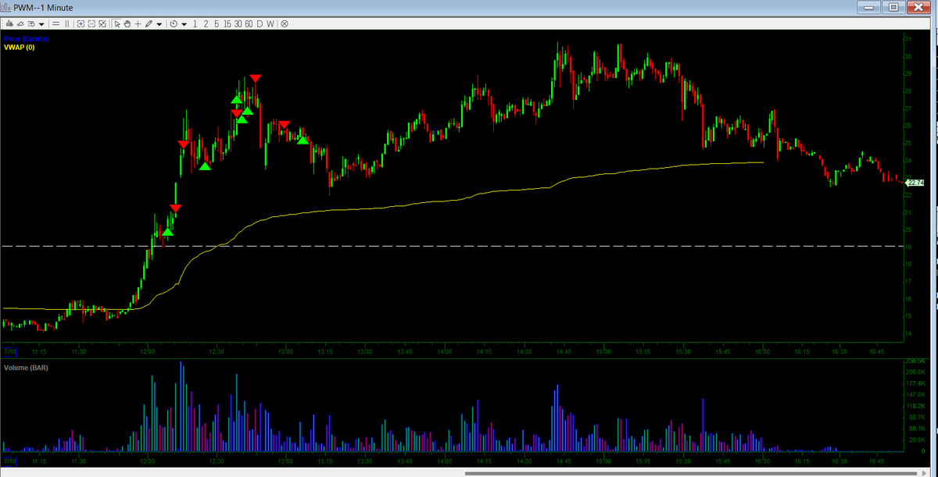938x477 pixels.
Task: Select the vertical lines tool icon
Action: (67, 23)
